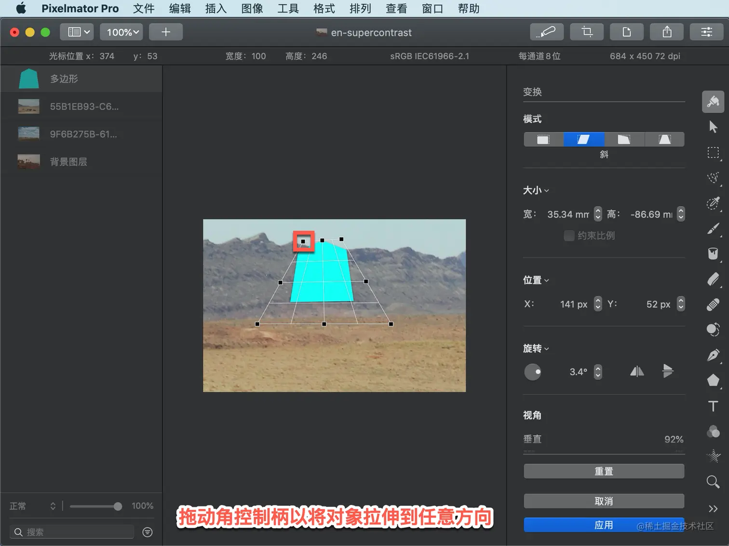Image resolution: width=729 pixels, height=546 pixels.
Task: Click the Y position stepper
Action: 681,304
